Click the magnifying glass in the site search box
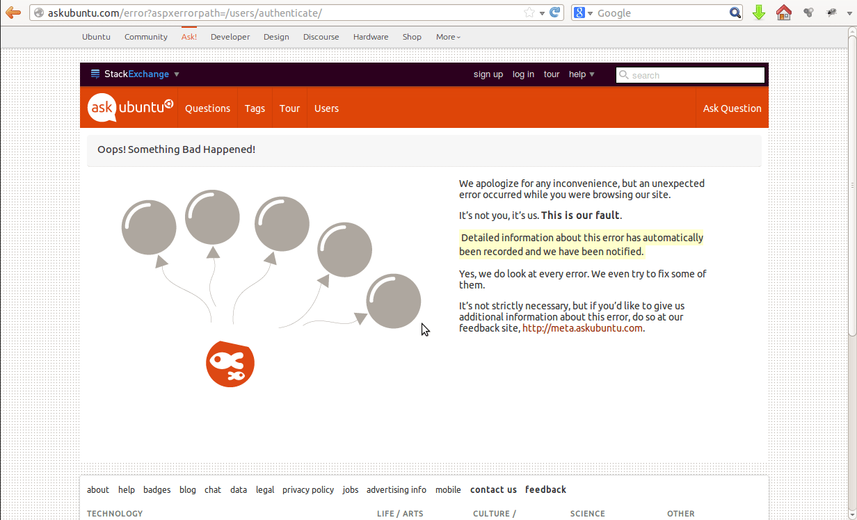This screenshot has height=520, width=857. 624,75
